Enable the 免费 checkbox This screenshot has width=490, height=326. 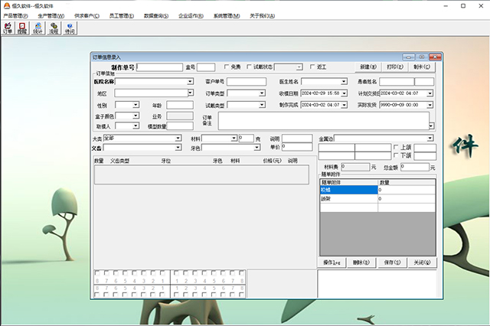click(x=227, y=67)
